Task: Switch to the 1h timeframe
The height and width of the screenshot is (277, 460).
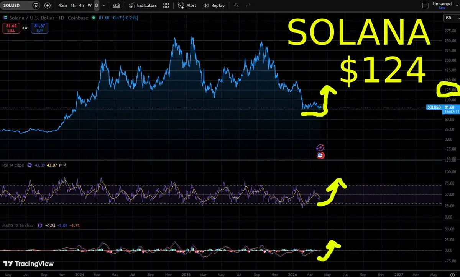Action: (x=73, y=5)
